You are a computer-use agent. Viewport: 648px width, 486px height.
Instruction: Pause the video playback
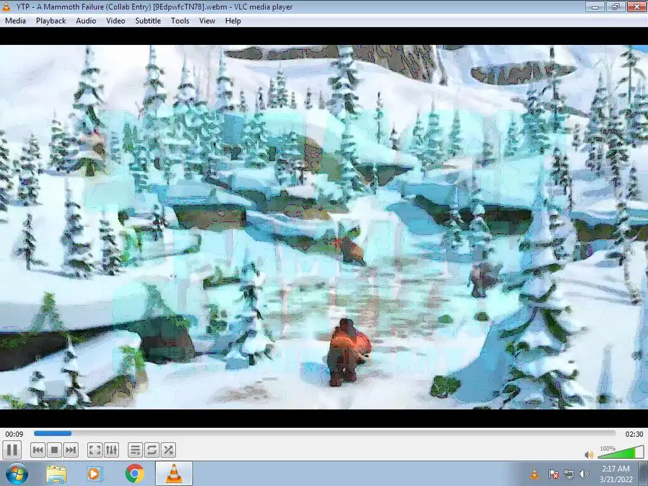point(12,450)
